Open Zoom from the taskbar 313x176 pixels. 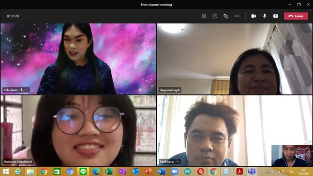pos(175,172)
